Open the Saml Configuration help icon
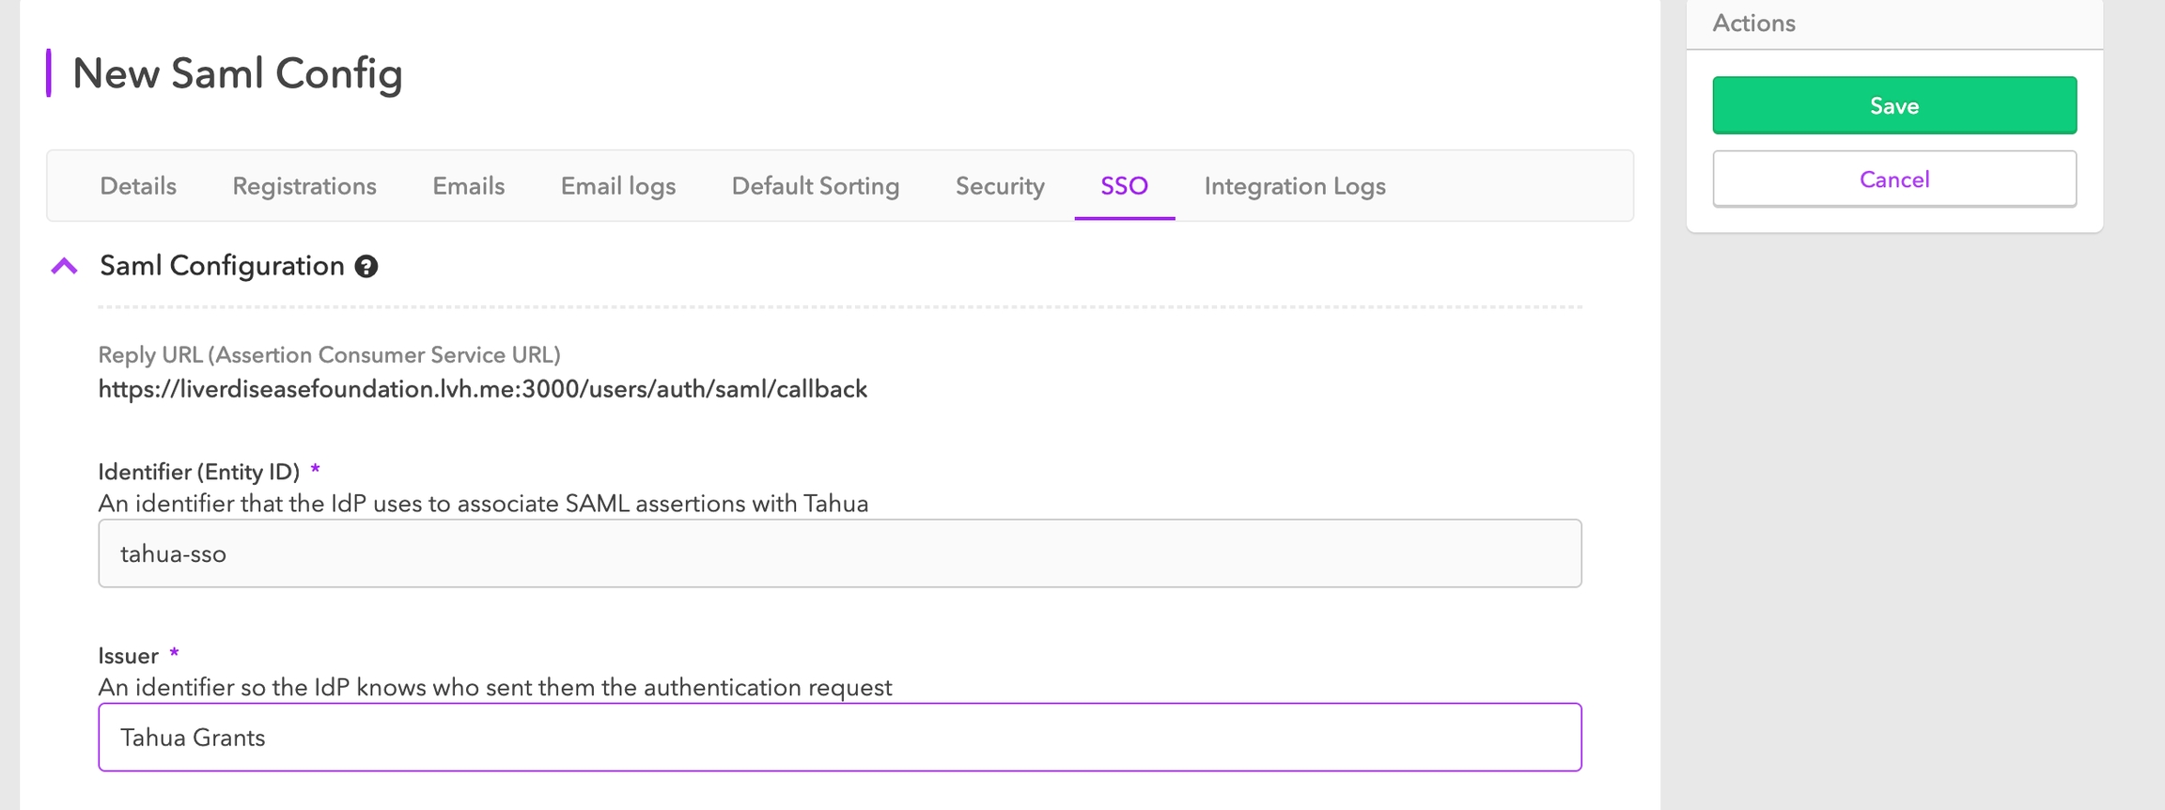Screen dimensions: 2165x810 click(366, 267)
